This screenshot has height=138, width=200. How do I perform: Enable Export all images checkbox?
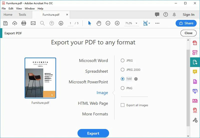pos(122,105)
